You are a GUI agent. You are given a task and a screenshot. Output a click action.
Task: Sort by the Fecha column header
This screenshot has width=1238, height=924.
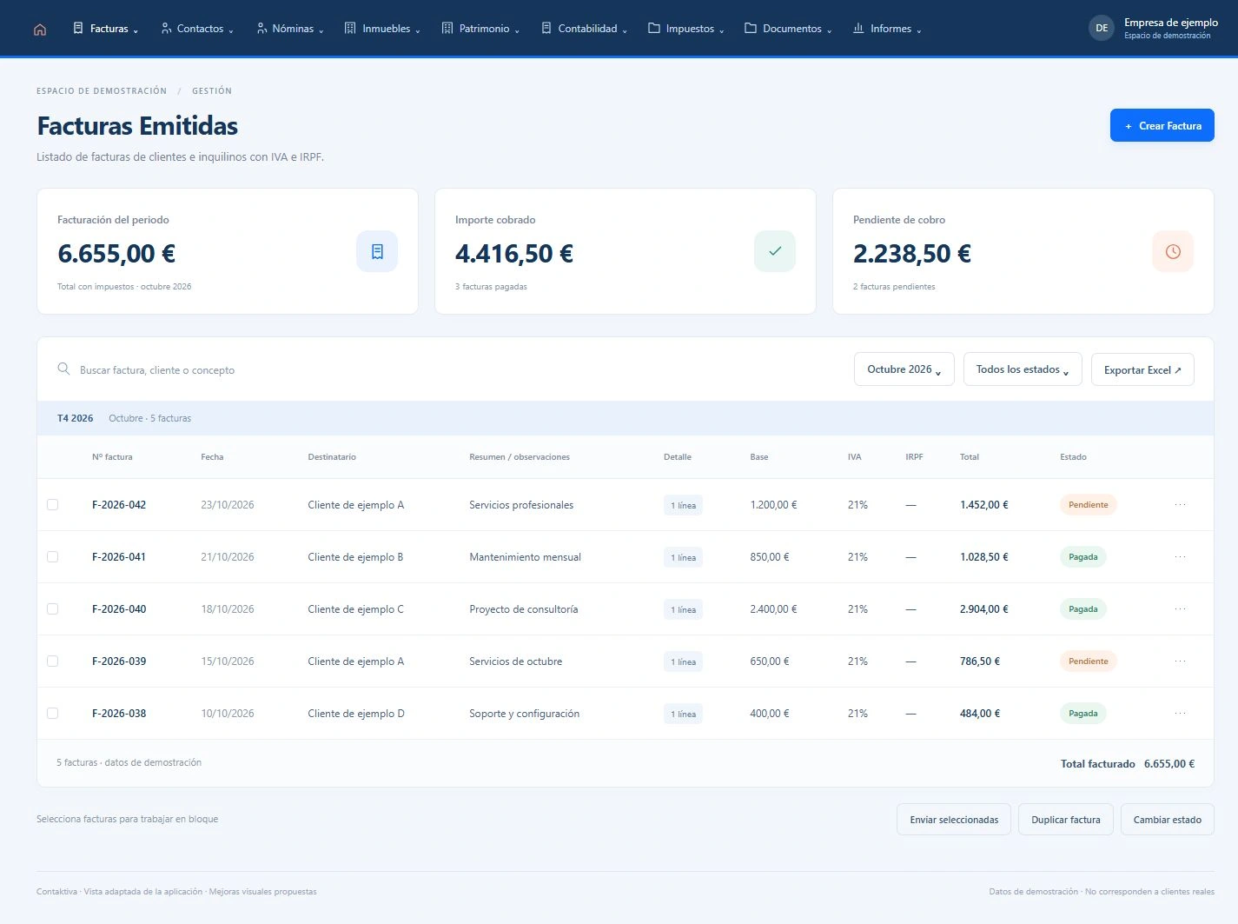[x=212, y=457]
